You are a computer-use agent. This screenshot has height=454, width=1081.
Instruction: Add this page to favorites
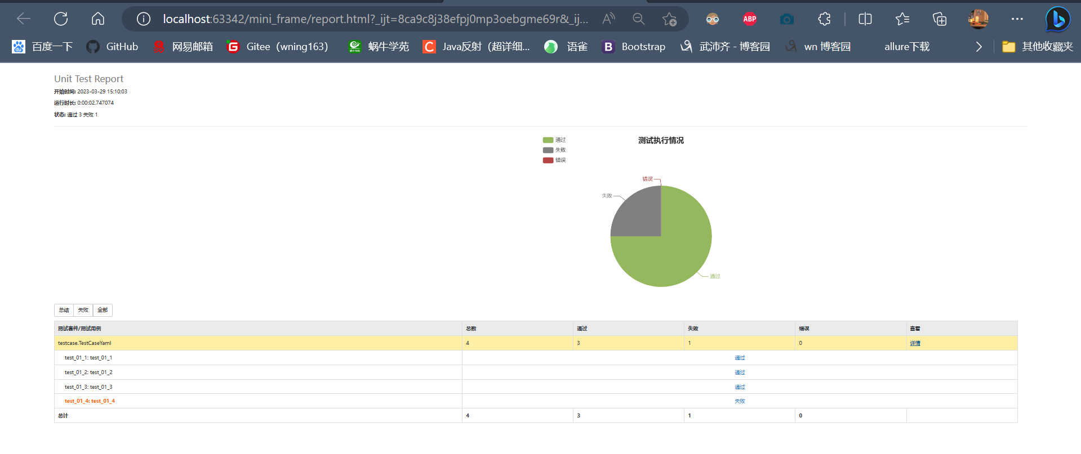(x=669, y=19)
